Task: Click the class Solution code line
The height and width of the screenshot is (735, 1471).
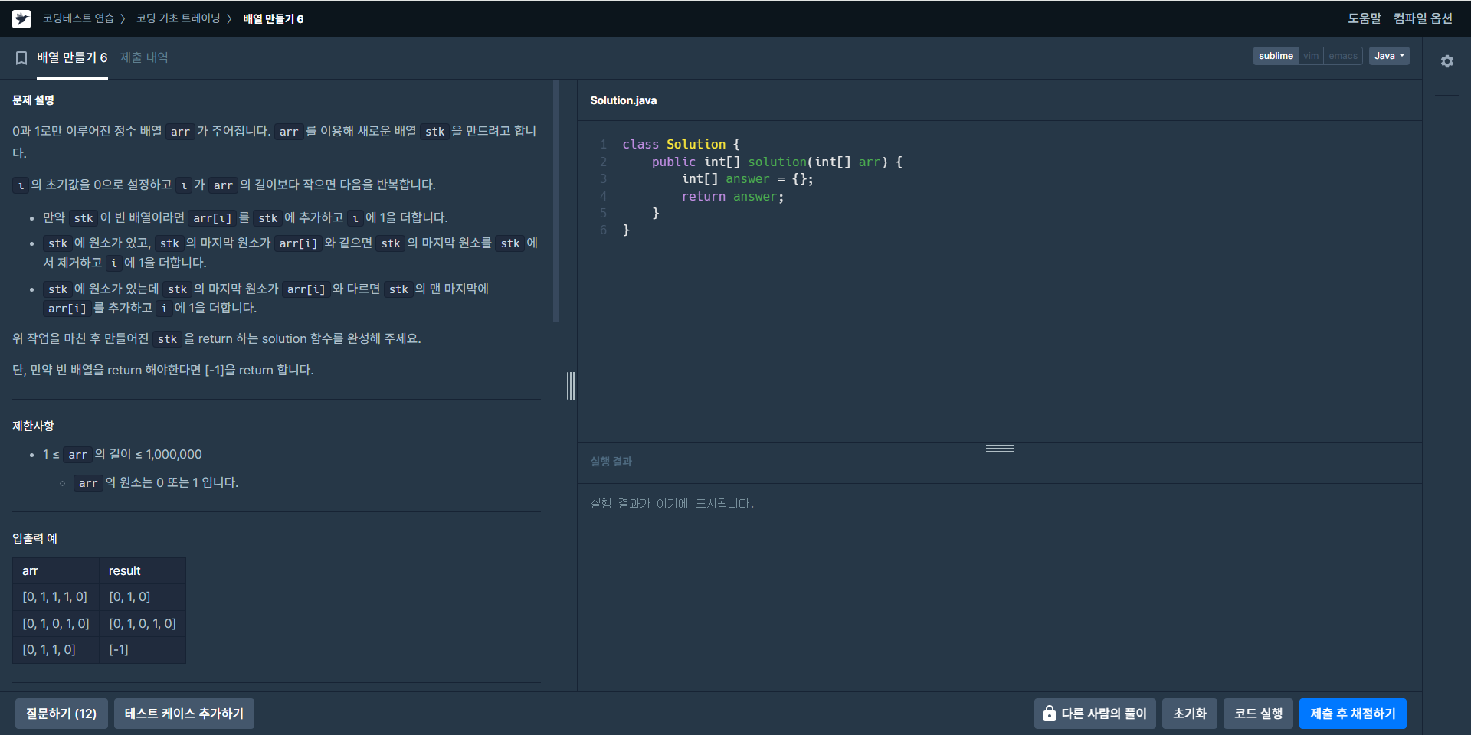Action: [x=681, y=144]
